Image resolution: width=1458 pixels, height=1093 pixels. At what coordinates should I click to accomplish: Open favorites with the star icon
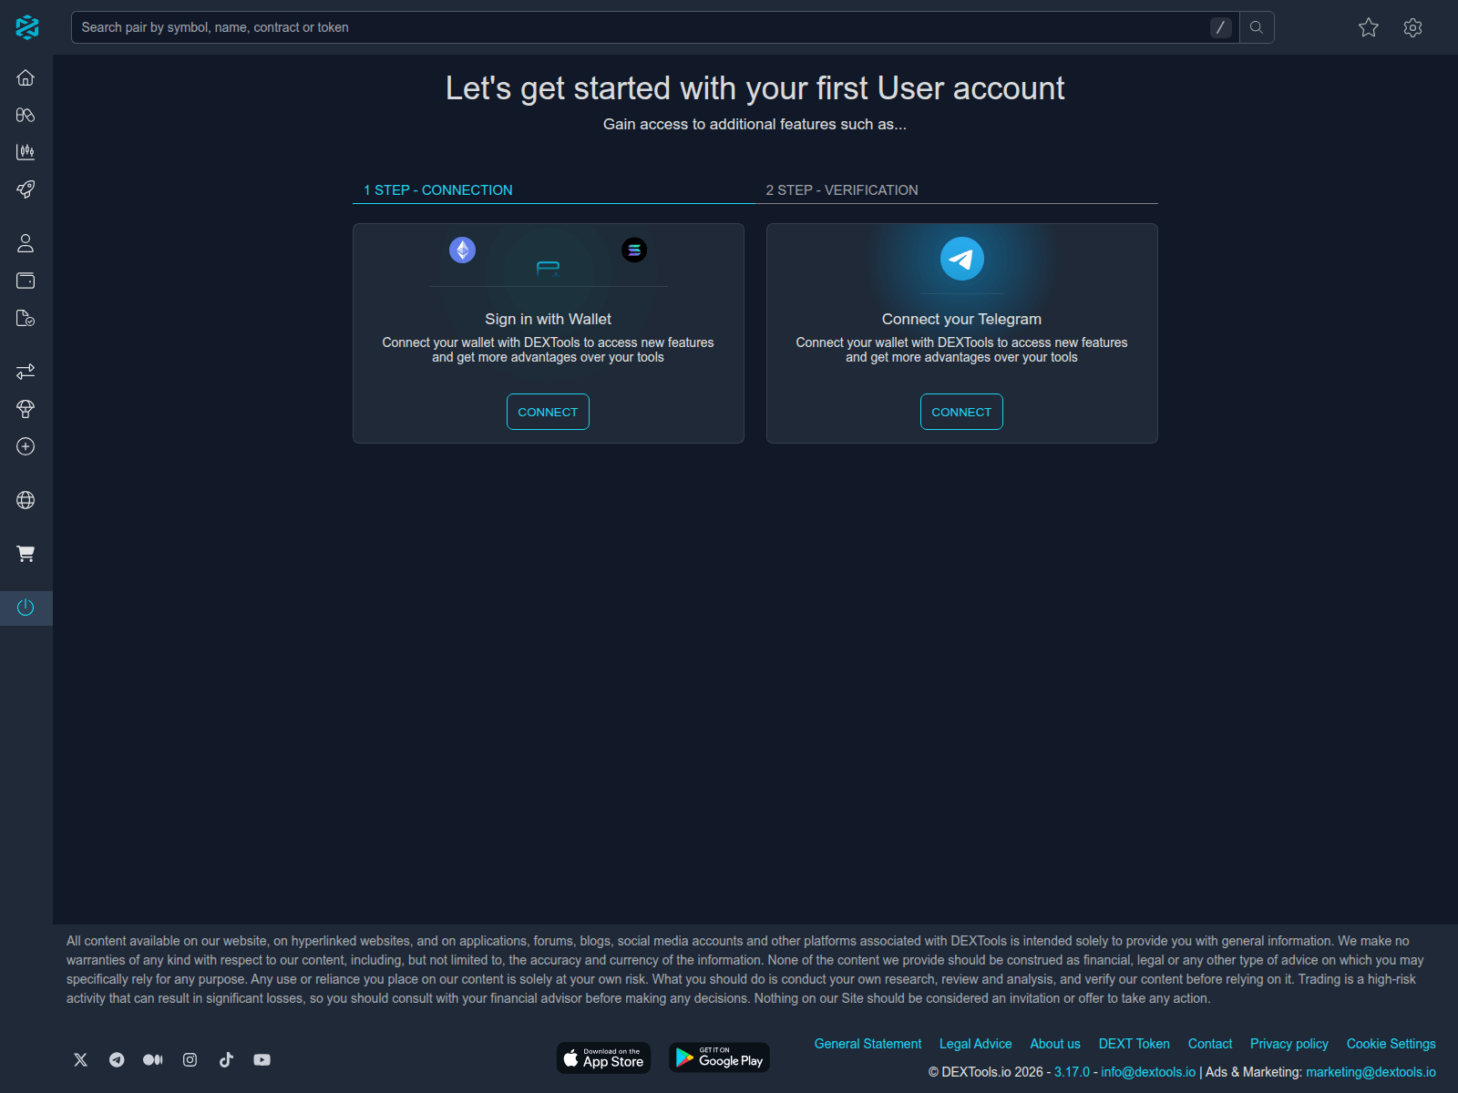[1369, 27]
